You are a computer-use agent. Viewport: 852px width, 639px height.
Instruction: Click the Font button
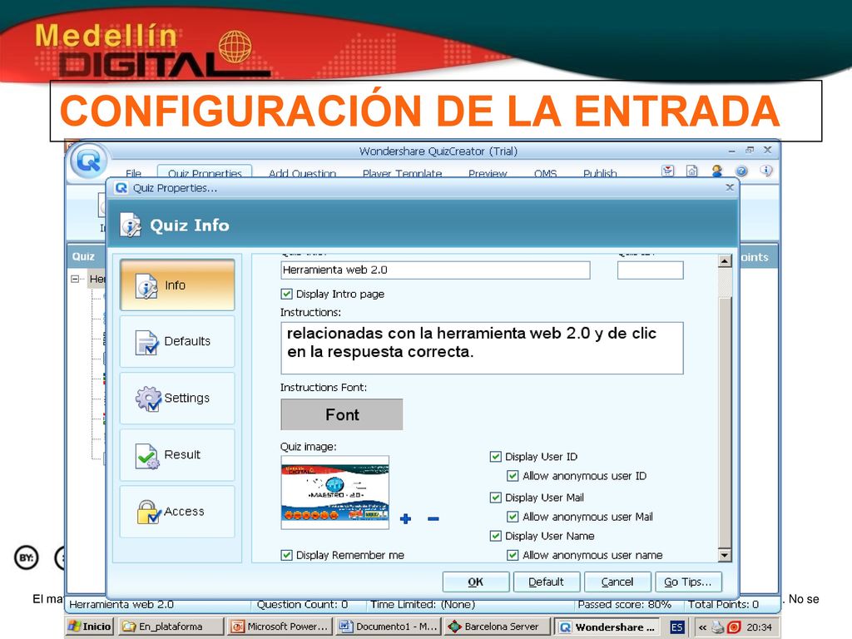pyautogui.click(x=342, y=414)
